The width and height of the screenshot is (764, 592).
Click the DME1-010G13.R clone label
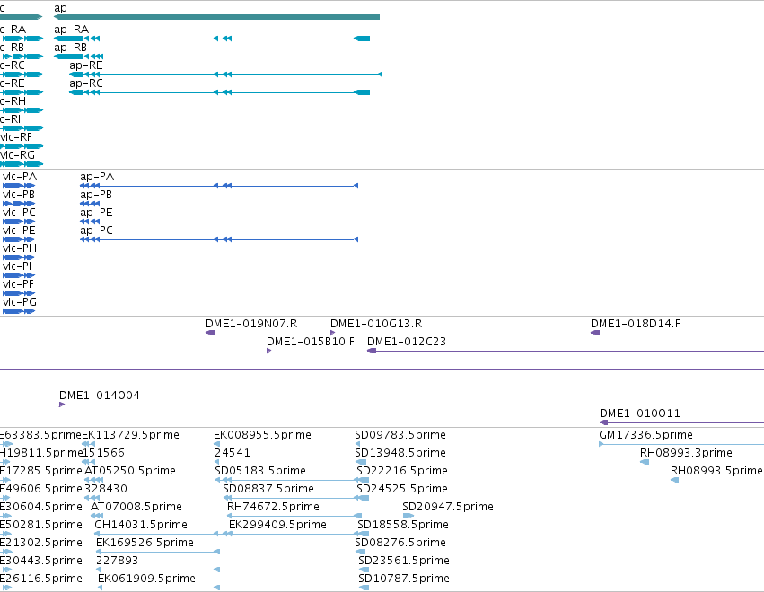(376, 324)
